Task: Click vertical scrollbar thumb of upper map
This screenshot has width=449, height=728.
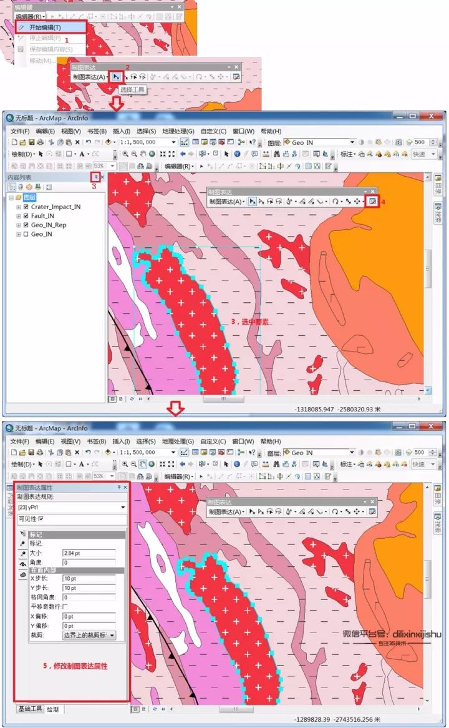Action: [x=428, y=269]
